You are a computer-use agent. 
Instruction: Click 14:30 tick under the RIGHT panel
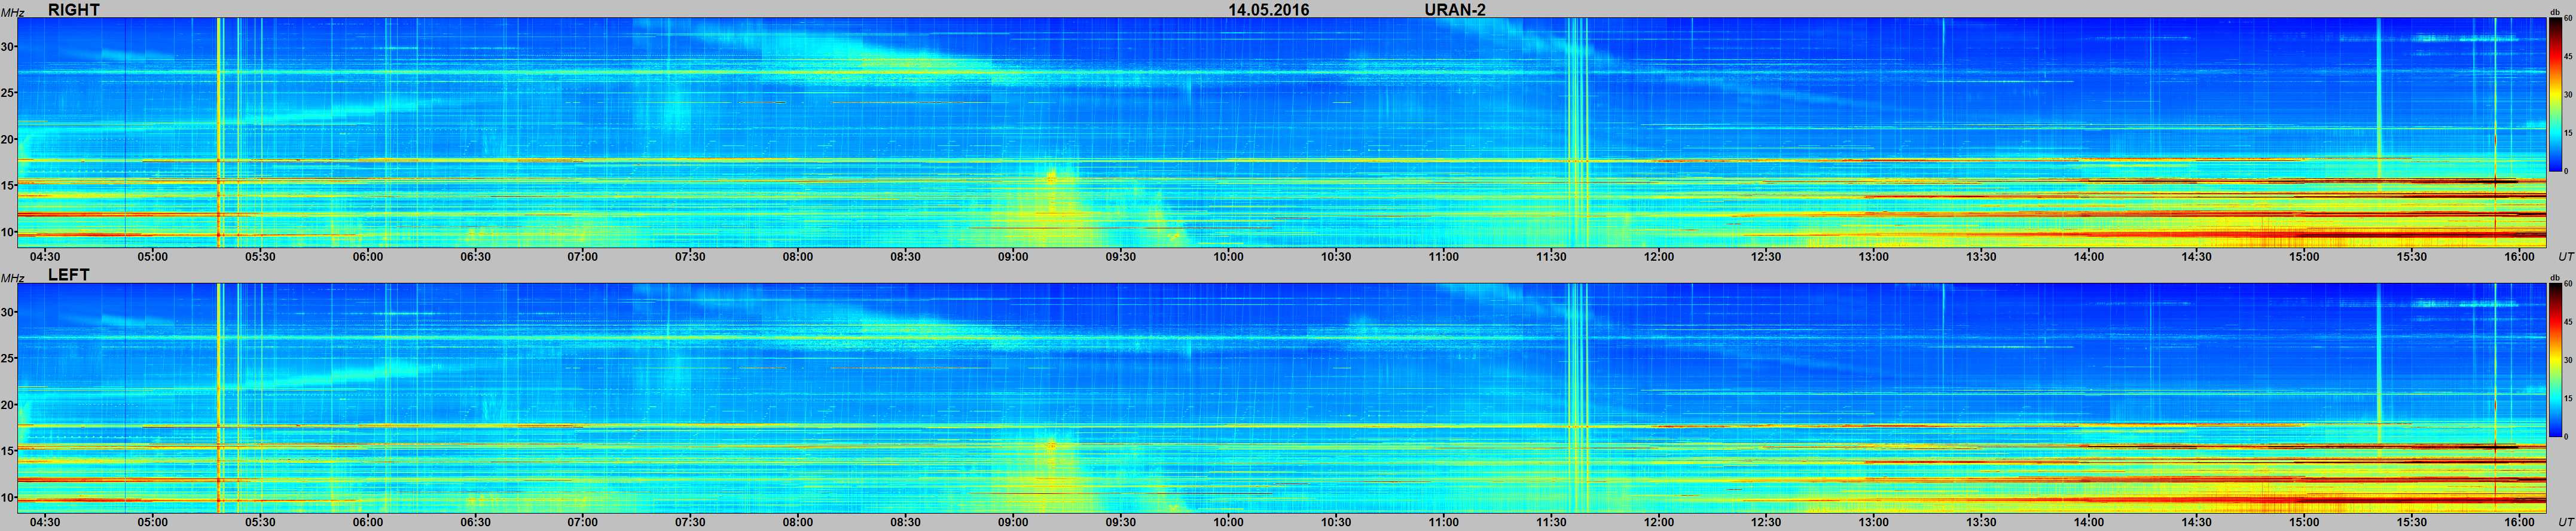tap(2196, 257)
